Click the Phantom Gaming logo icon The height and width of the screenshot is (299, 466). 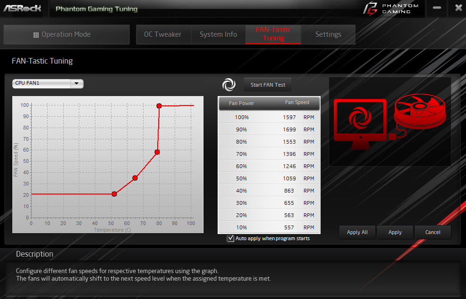click(370, 8)
